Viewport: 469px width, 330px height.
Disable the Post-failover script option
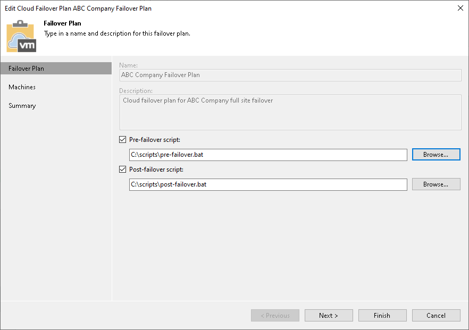[x=123, y=169]
